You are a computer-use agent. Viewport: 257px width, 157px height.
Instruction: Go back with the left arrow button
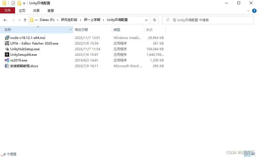[5, 20]
